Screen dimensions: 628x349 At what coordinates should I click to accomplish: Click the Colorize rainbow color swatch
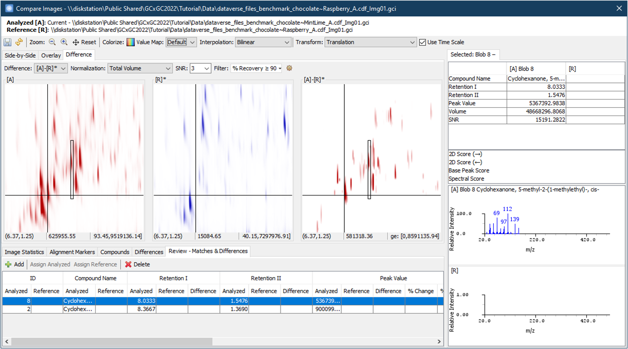[131, 42]
